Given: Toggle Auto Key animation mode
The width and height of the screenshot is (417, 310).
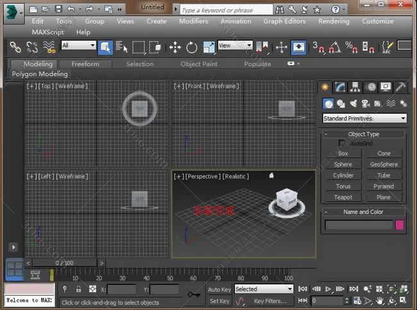Looking at the screenshot, I should tap(219, 289).
